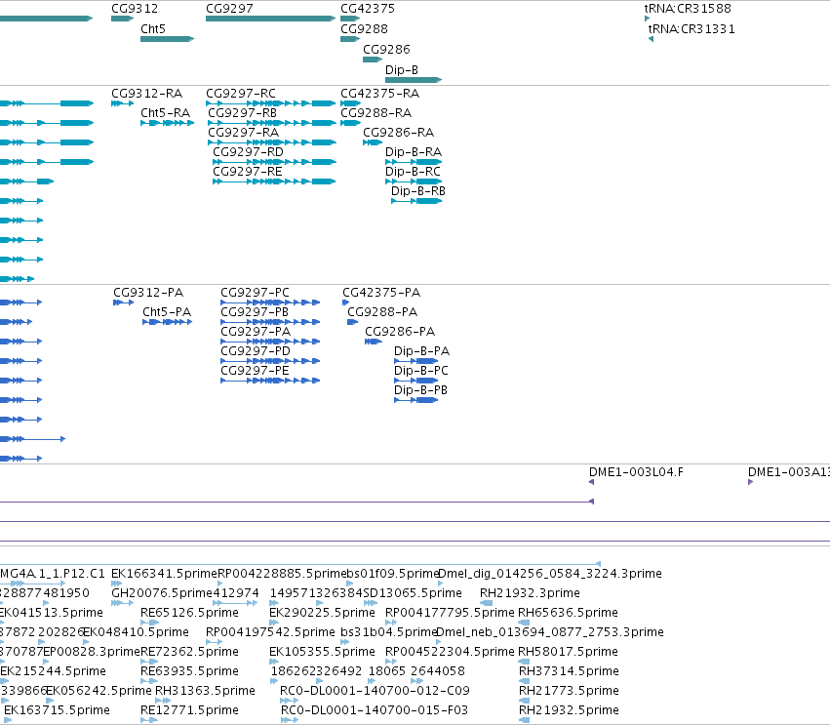This screenshot has height=725, width=830.
Task: Select the CG9312 gene label
Action: click(x=135, y=9)
